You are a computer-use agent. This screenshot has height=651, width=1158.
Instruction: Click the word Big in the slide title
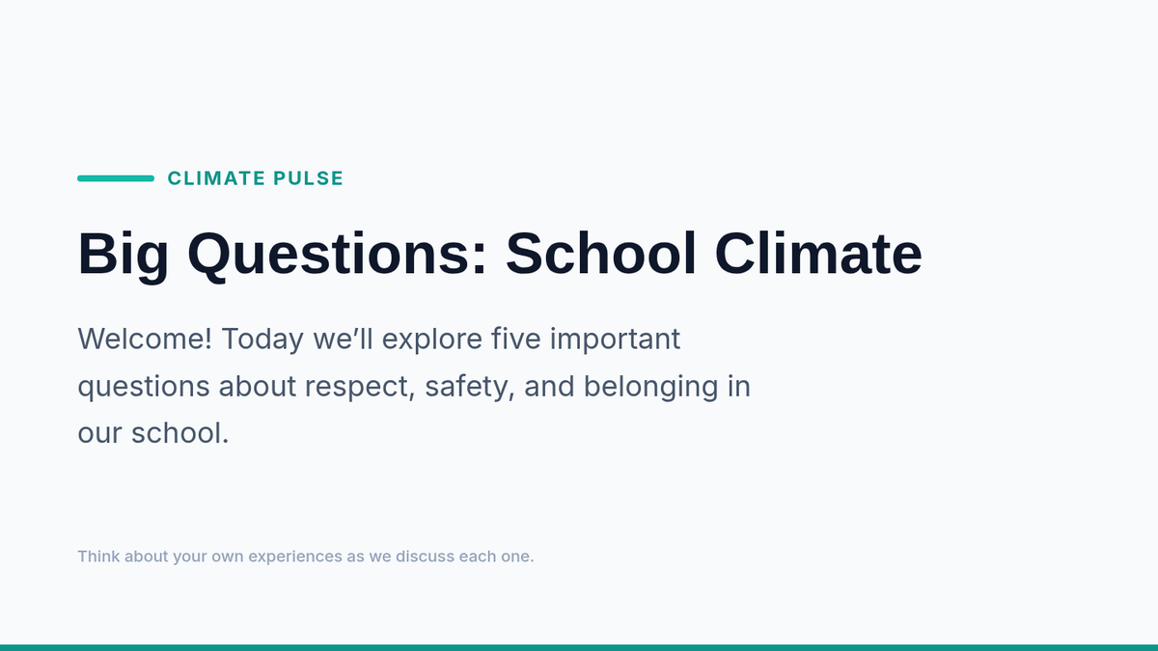(124, 255)
